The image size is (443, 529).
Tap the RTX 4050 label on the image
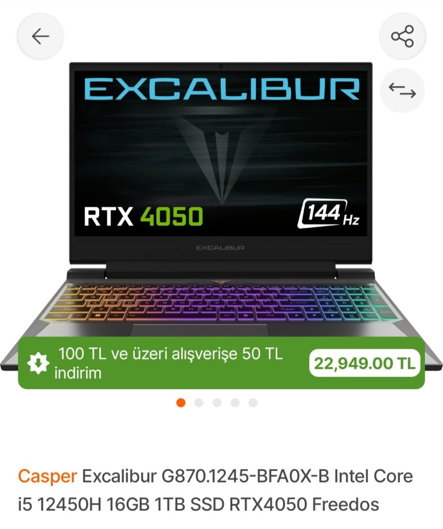point(143,216)
